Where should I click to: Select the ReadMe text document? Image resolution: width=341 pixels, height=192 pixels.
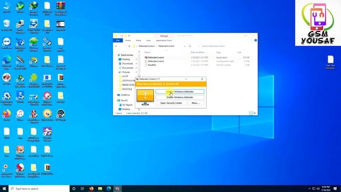point(152,65)
